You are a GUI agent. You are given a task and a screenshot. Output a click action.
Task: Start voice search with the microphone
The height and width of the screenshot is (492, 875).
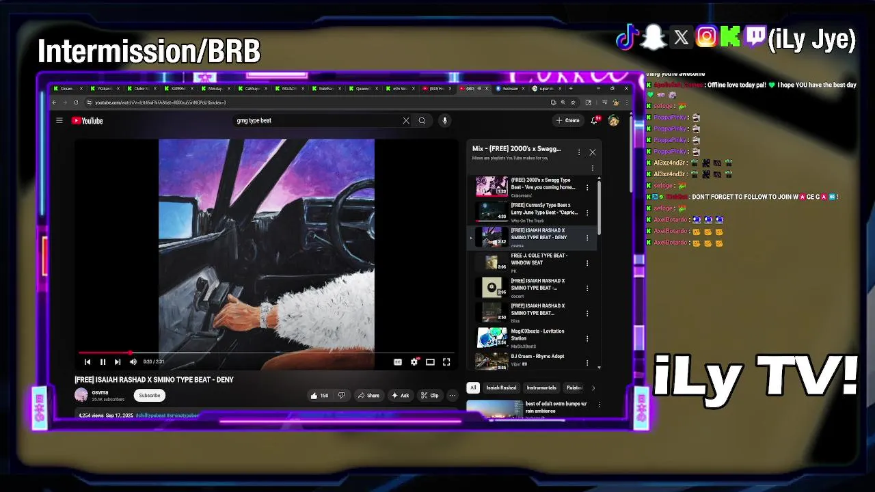(x=444, y=121)
